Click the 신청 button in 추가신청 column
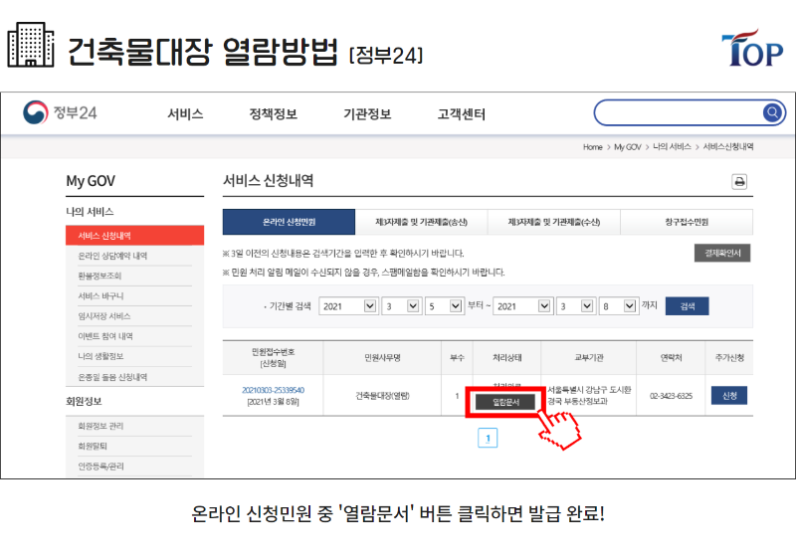The image size is (796, 560). tap(729, 396)
